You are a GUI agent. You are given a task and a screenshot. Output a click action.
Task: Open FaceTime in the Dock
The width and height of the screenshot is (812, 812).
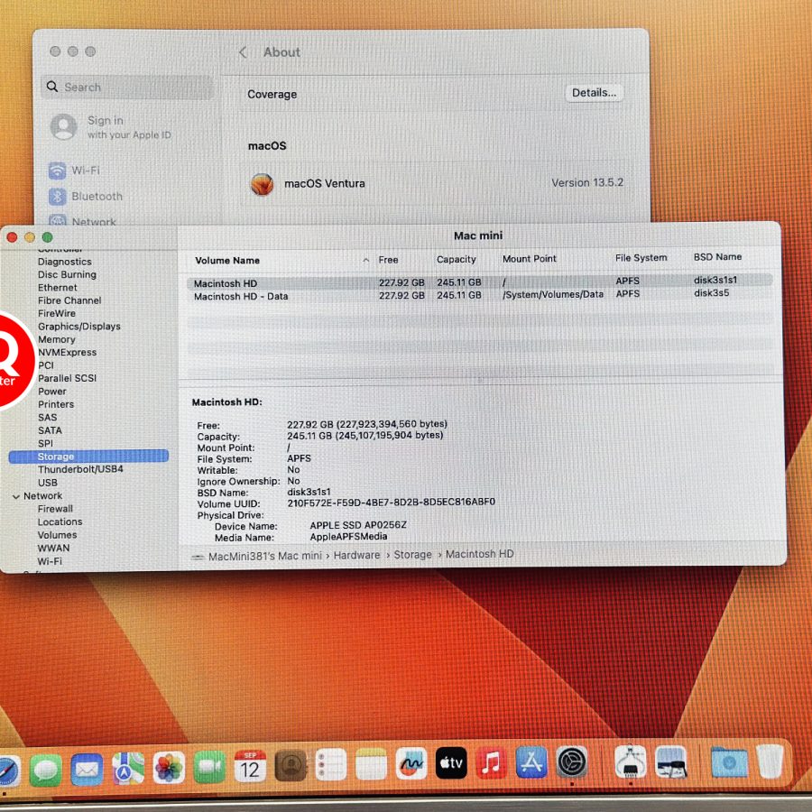209,766
